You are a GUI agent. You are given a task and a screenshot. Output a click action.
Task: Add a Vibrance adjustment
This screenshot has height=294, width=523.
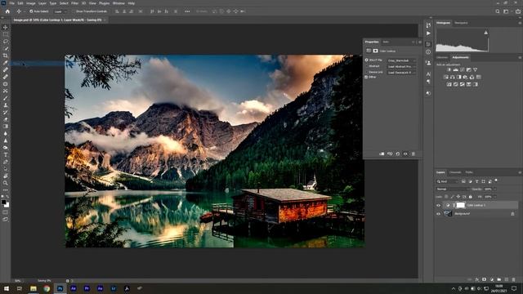(x=476, y=69)
